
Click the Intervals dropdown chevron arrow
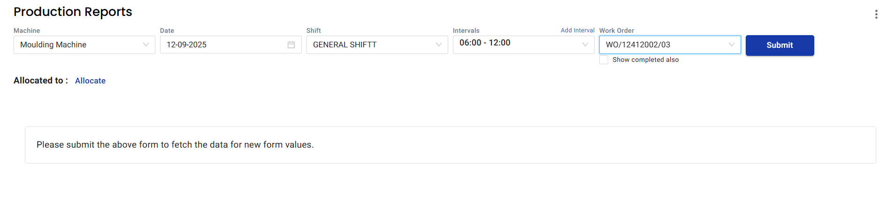pos(585,45)
